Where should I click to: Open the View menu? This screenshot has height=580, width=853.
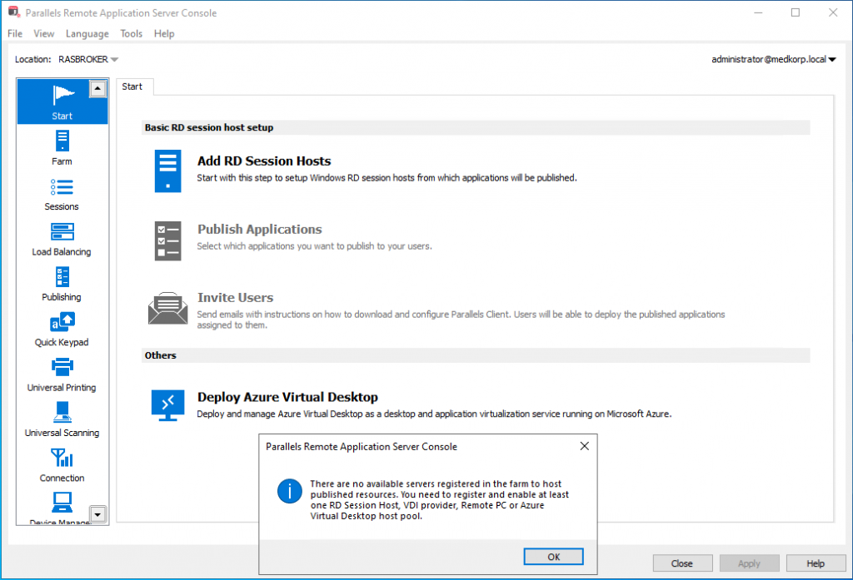(x=43, y=34)
